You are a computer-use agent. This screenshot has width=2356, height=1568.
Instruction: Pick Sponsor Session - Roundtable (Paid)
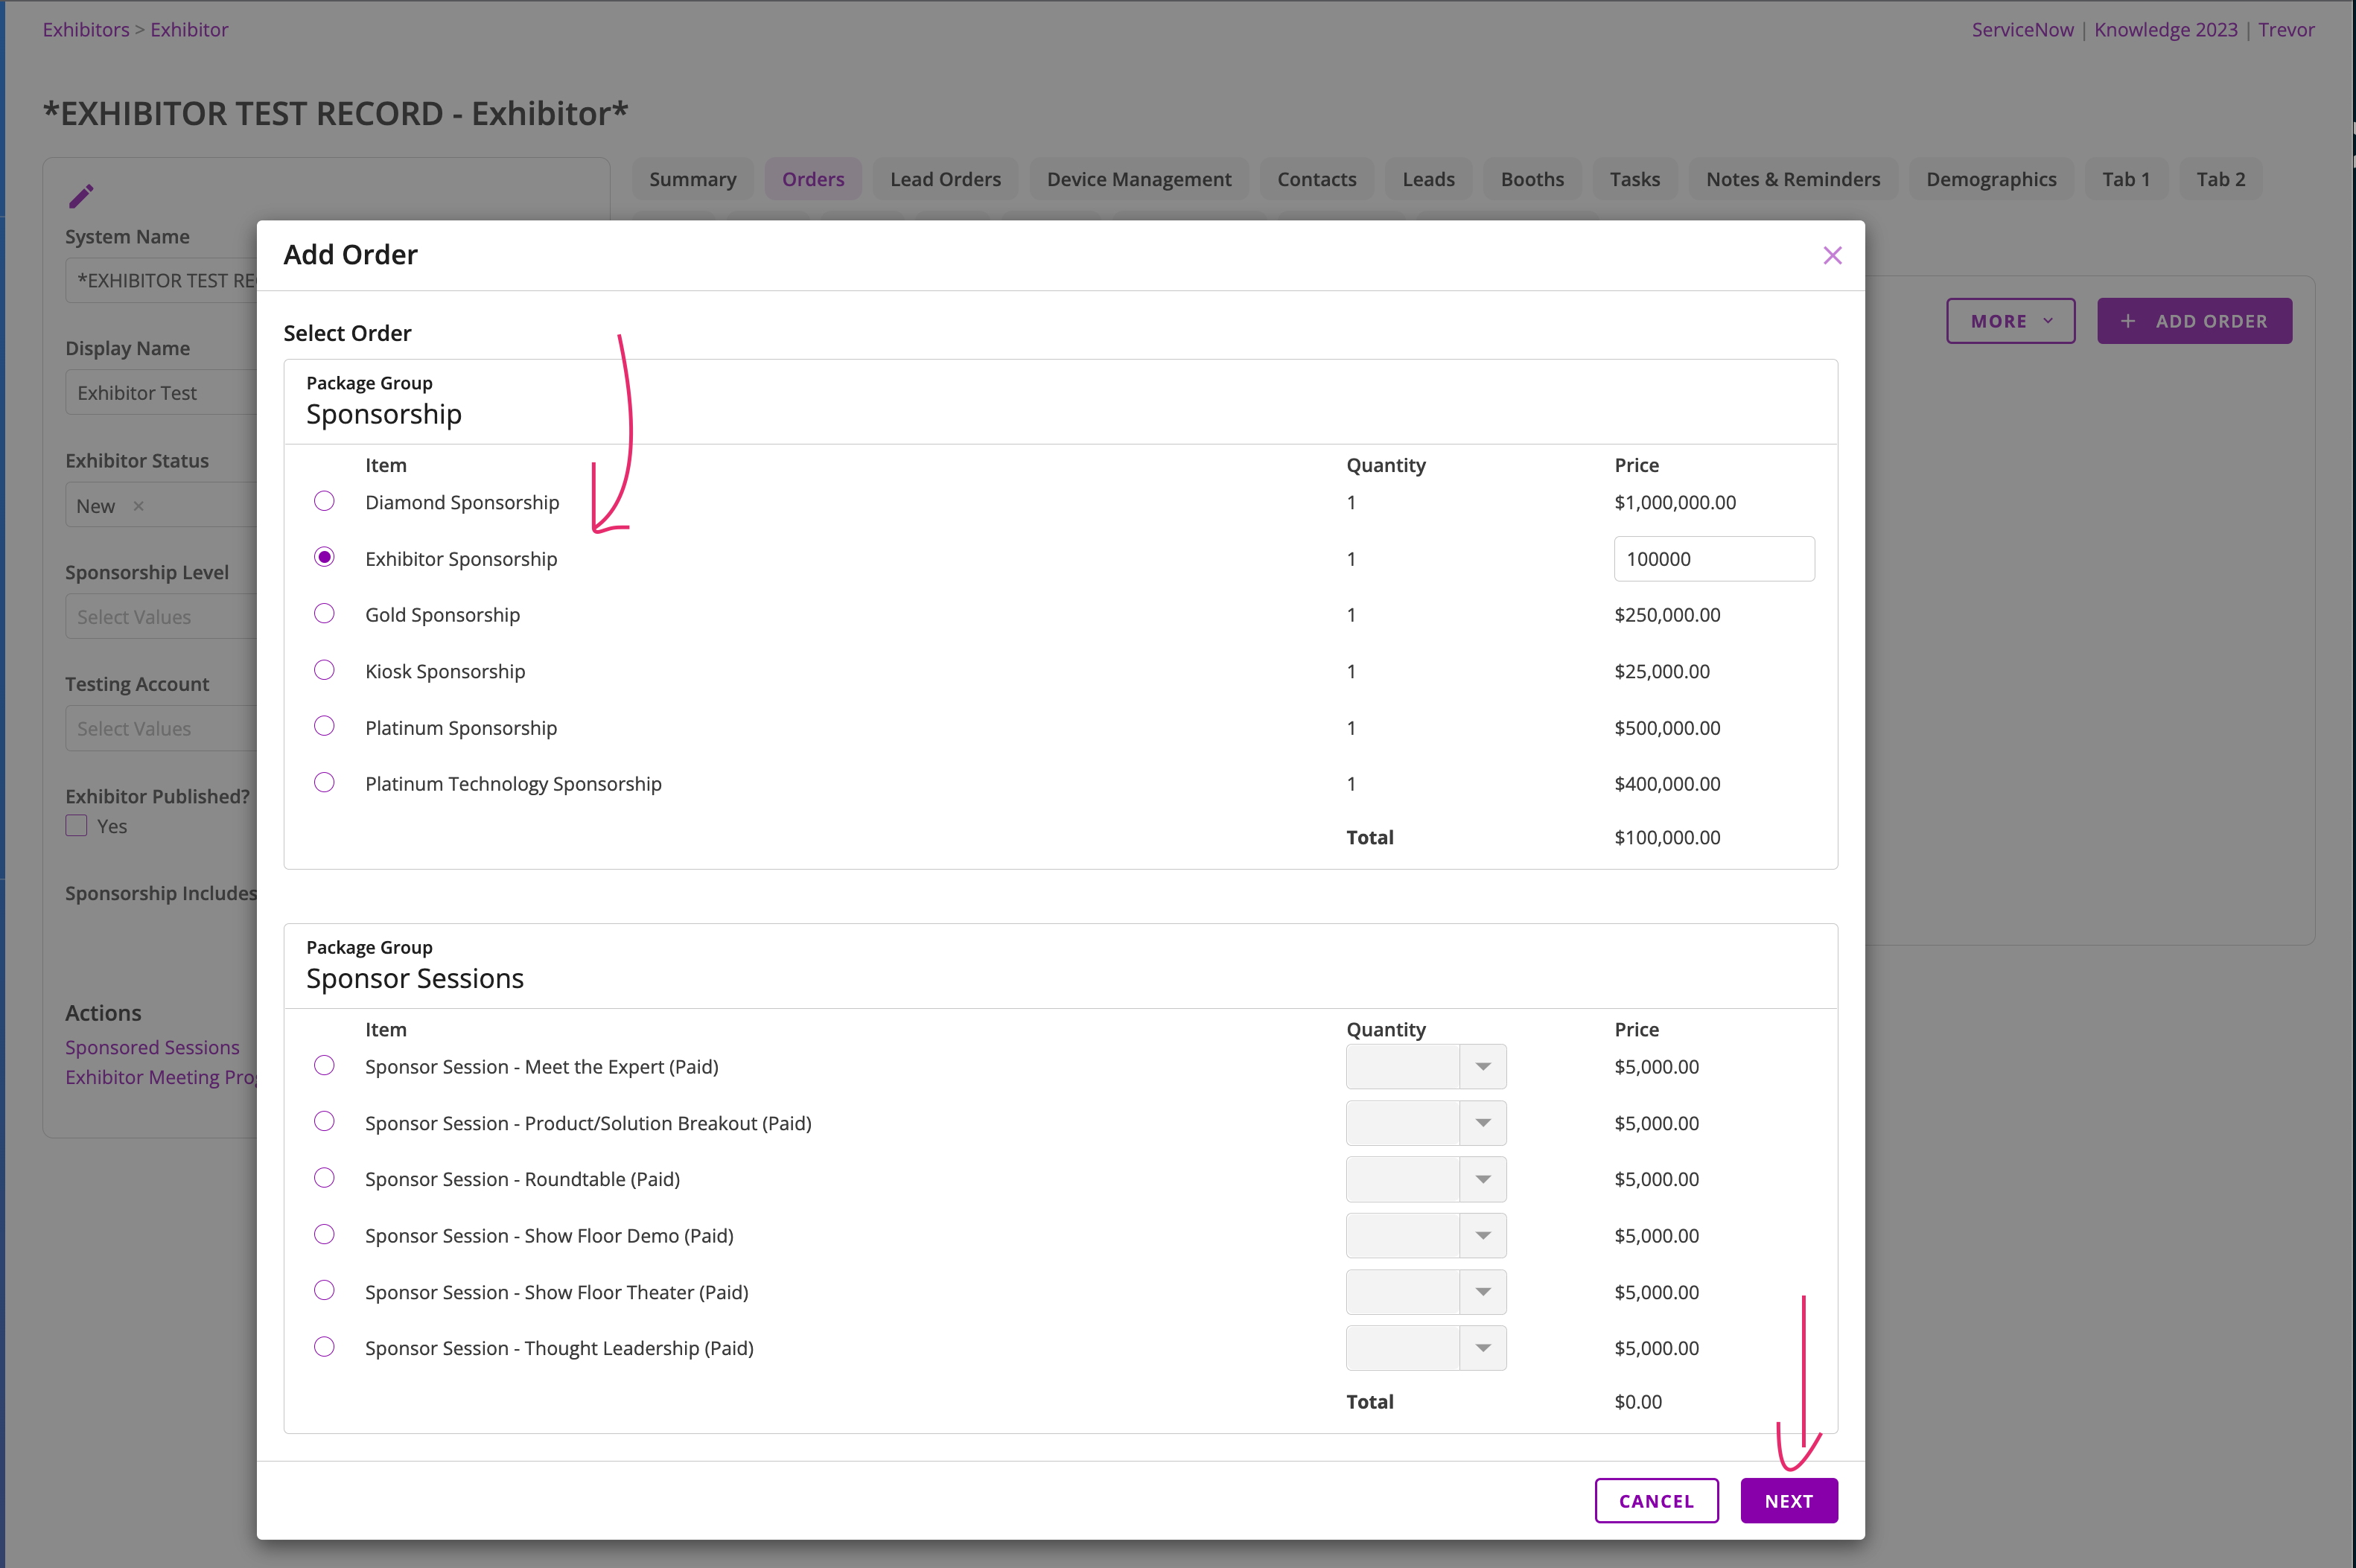[324, 1178]
